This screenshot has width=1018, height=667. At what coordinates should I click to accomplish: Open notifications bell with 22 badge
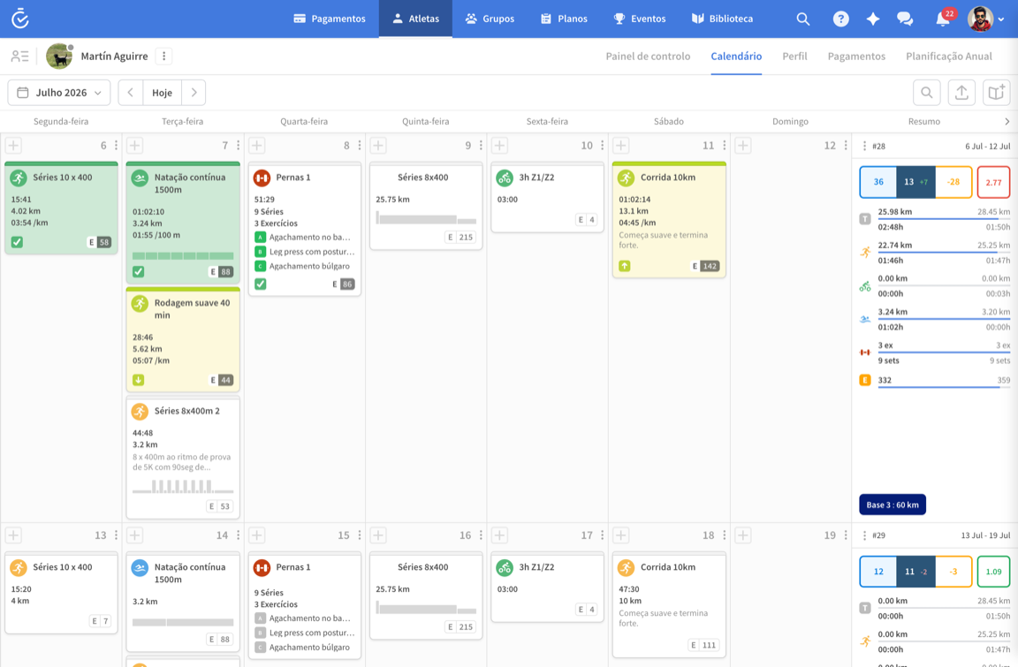point(943,19)
